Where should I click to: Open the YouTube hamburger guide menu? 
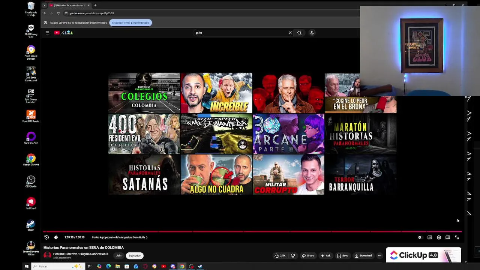click(47, 33)
